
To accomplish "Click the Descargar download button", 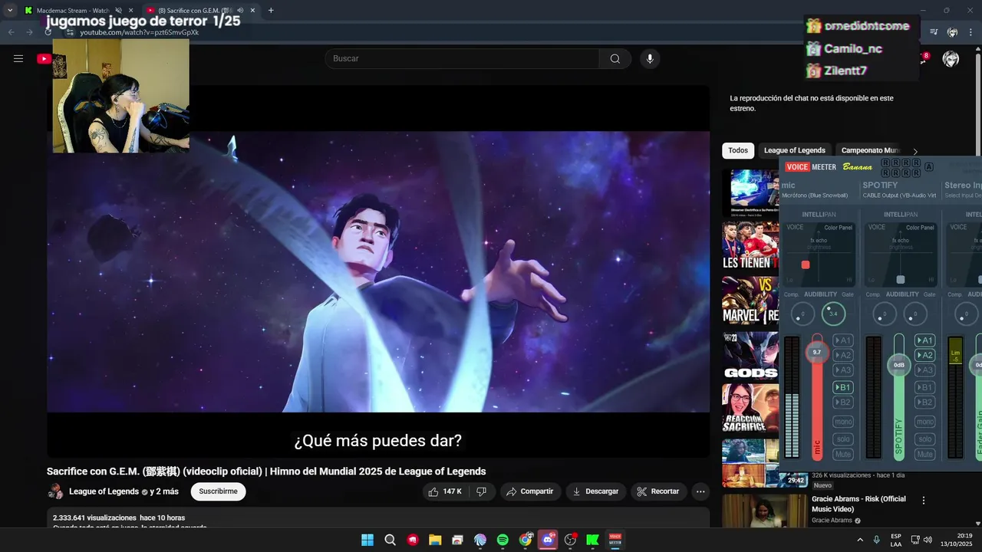I will (596, 491).
